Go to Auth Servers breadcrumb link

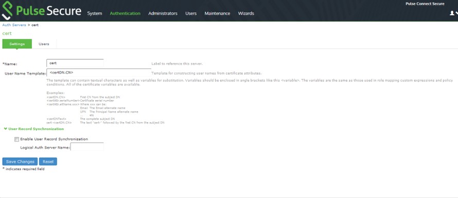click(x=14, y=25)
